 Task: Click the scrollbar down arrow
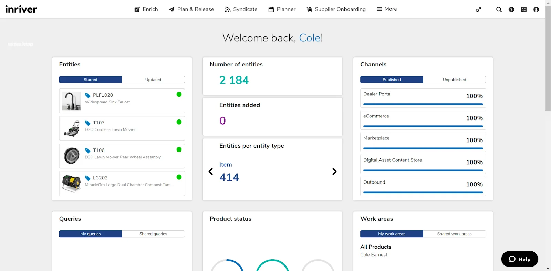click(x=548, y=268)
